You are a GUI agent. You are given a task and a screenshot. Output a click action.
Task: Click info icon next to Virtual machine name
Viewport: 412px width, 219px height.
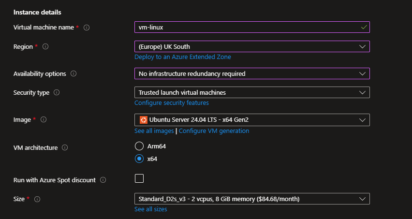point(87,28)
